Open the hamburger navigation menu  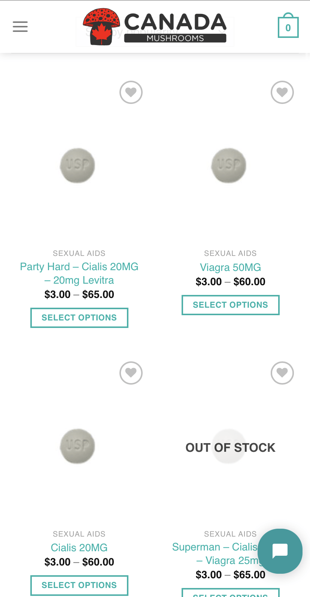pyautogui.click(x=20, y=27)
